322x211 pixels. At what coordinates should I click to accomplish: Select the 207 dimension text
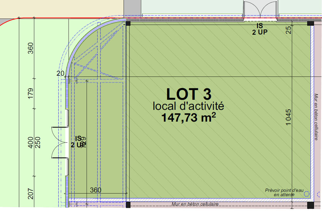click(30, 194)
